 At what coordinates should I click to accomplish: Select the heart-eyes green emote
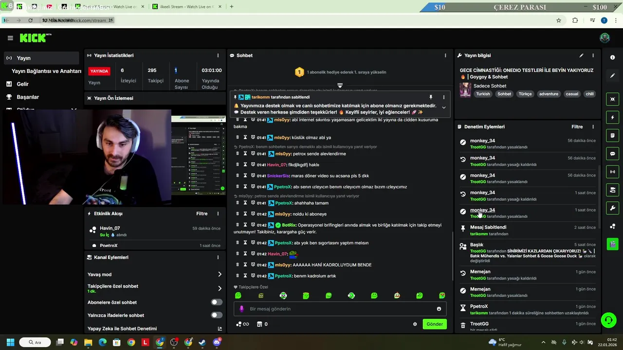442,296
